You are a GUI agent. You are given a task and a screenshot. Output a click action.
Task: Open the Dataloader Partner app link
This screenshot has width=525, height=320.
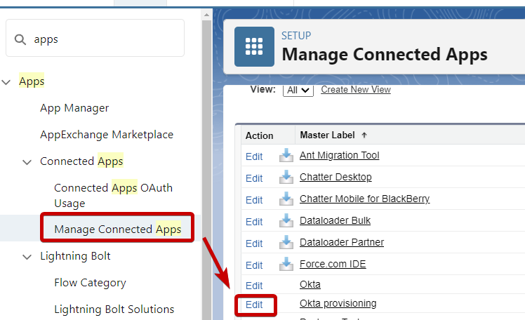[342, 242]
